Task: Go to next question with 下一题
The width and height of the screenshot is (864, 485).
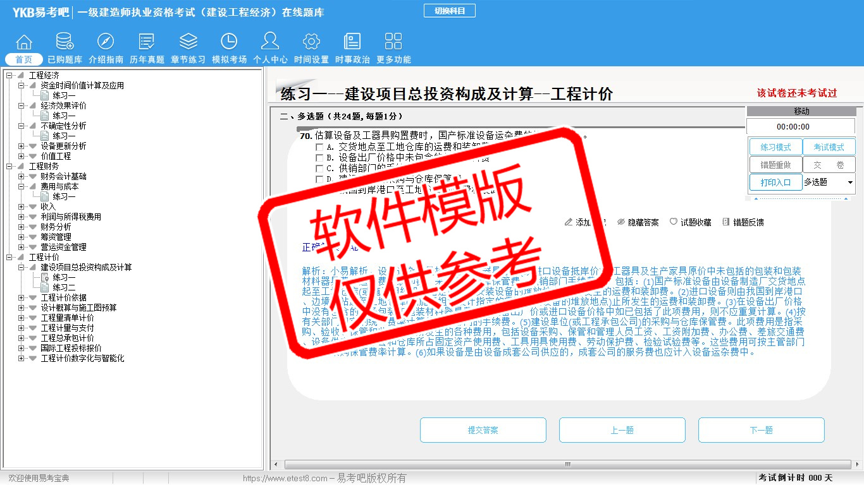Action: (x=762, y=430)
